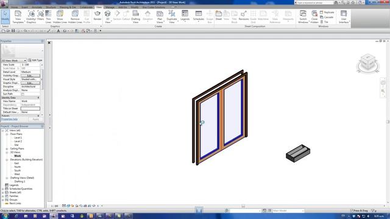Viewport: 390px width, 219px height.
Task: Click Replicate window
Action: (x=327, y=12)
